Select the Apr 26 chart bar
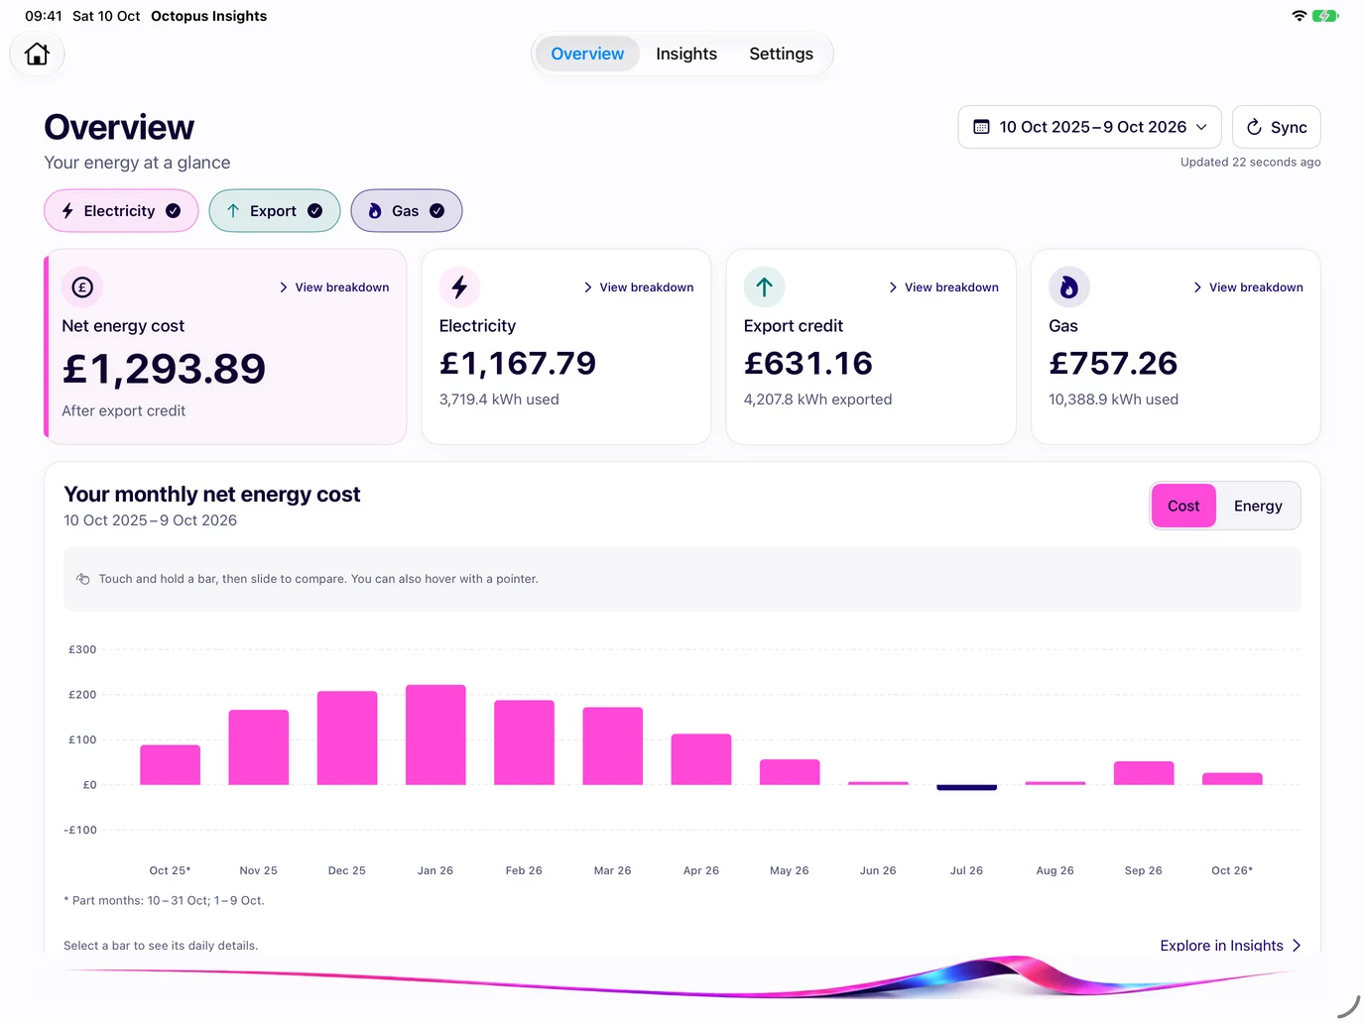 701,759
